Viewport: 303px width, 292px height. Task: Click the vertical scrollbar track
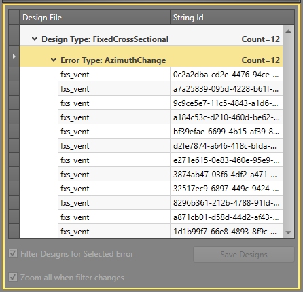point(288,132)
